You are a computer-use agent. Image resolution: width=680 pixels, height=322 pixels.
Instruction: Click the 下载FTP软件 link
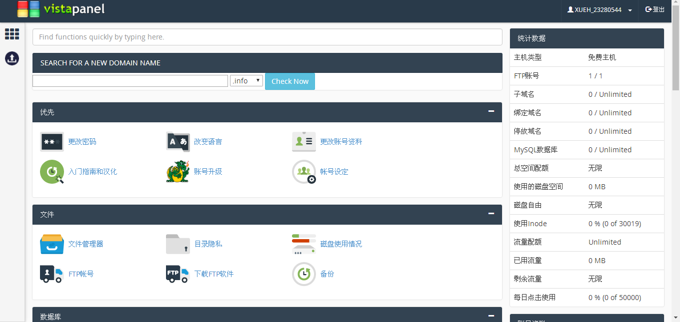[x=213, y=274]
